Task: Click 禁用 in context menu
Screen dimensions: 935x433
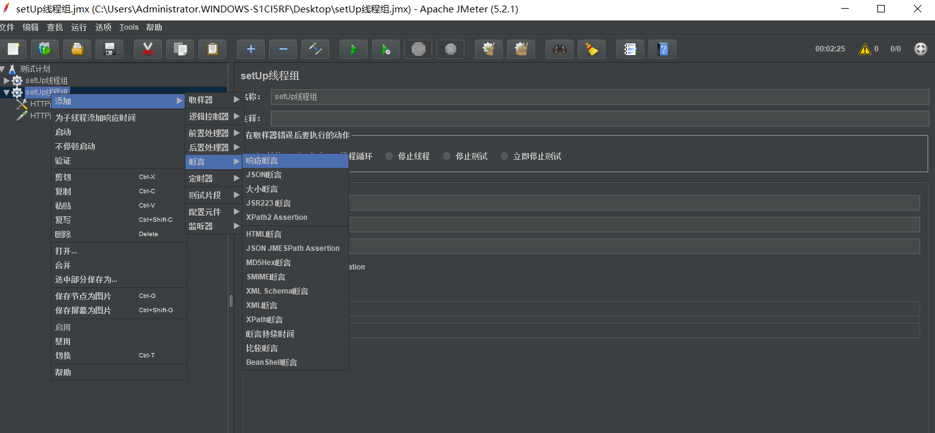Action: pos(119,341)
